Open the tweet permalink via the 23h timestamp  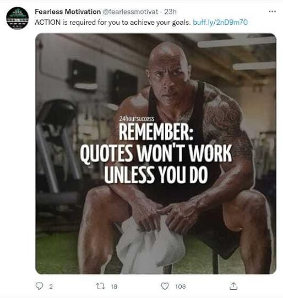tap(170, 12)
